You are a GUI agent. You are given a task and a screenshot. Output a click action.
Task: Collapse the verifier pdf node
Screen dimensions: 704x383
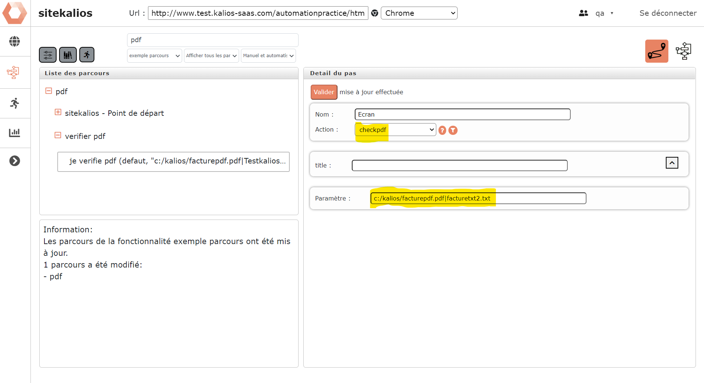58,135
